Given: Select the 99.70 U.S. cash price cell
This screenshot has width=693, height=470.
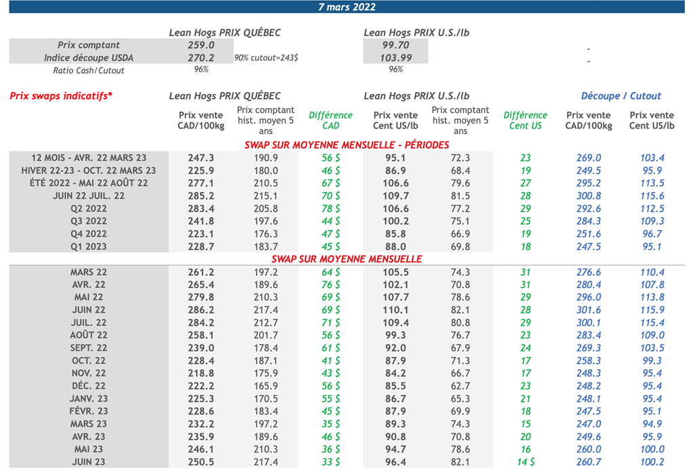Looking at the screenshot, I should point(396,45).
